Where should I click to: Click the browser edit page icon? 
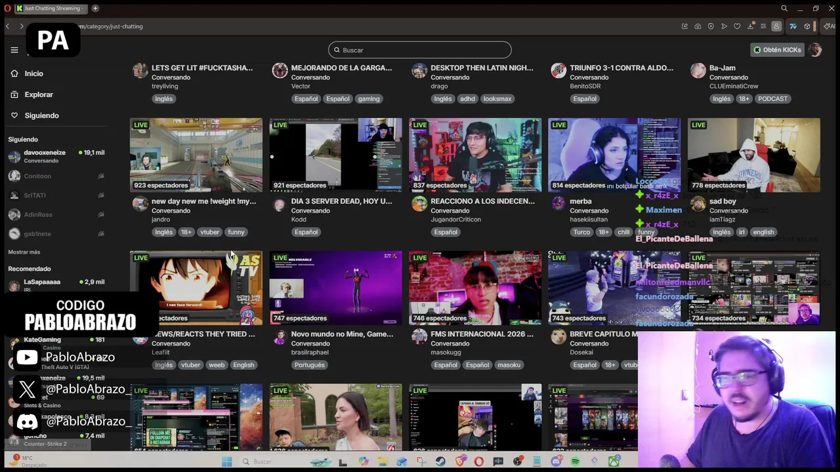684,26
